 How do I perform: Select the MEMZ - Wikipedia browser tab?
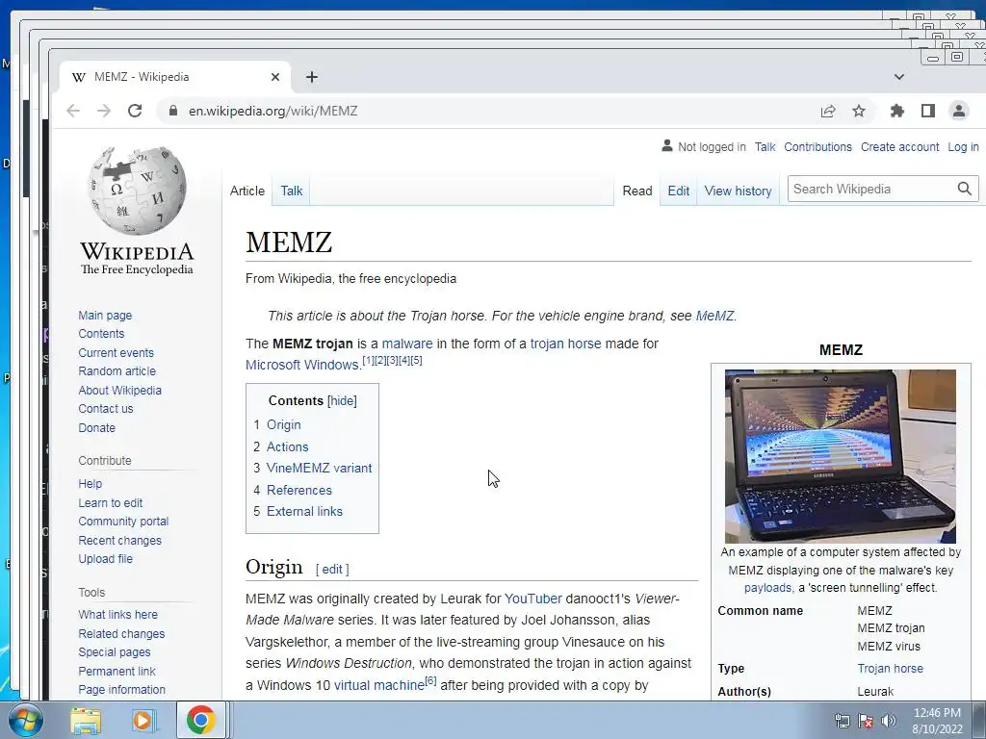coord(173,77)
